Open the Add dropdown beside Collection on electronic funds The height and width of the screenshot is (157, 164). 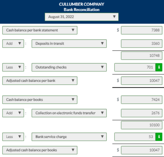pos(13,113)
